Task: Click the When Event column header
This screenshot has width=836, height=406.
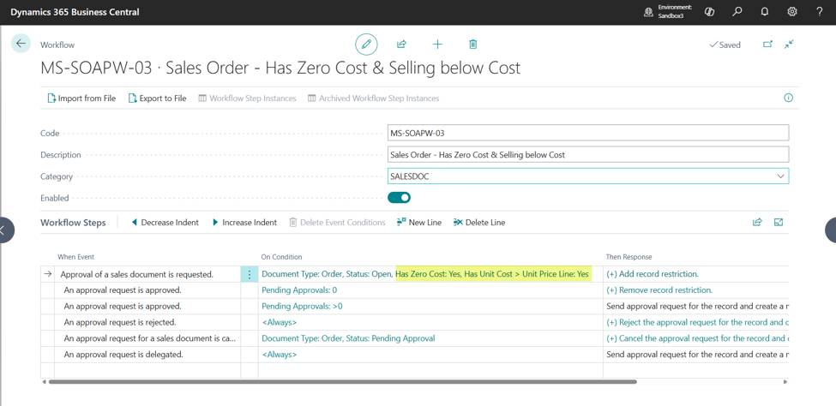Action: (x=75, y=257)
